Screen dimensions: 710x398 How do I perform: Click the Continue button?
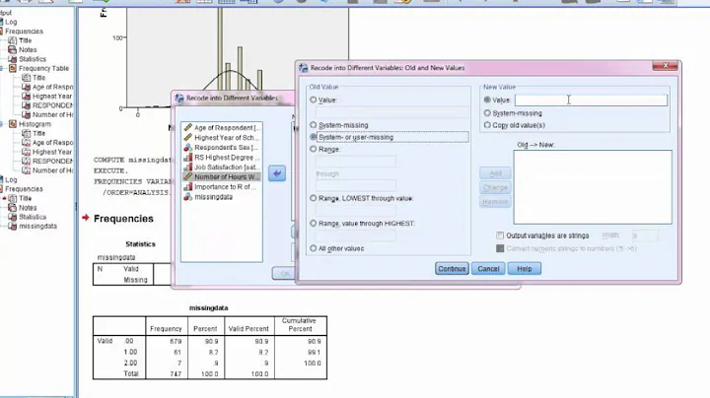(x=452, y=269)
